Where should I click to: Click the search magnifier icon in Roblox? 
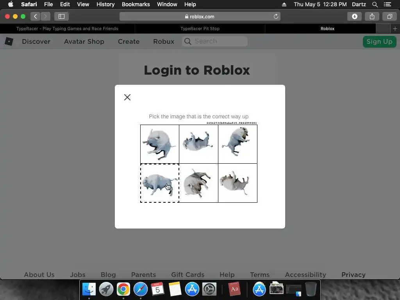[x=188, y=41]
